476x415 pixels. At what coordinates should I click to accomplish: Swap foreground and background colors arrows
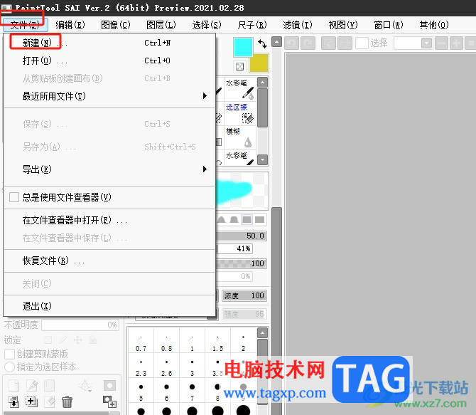[x=262, y=44]
